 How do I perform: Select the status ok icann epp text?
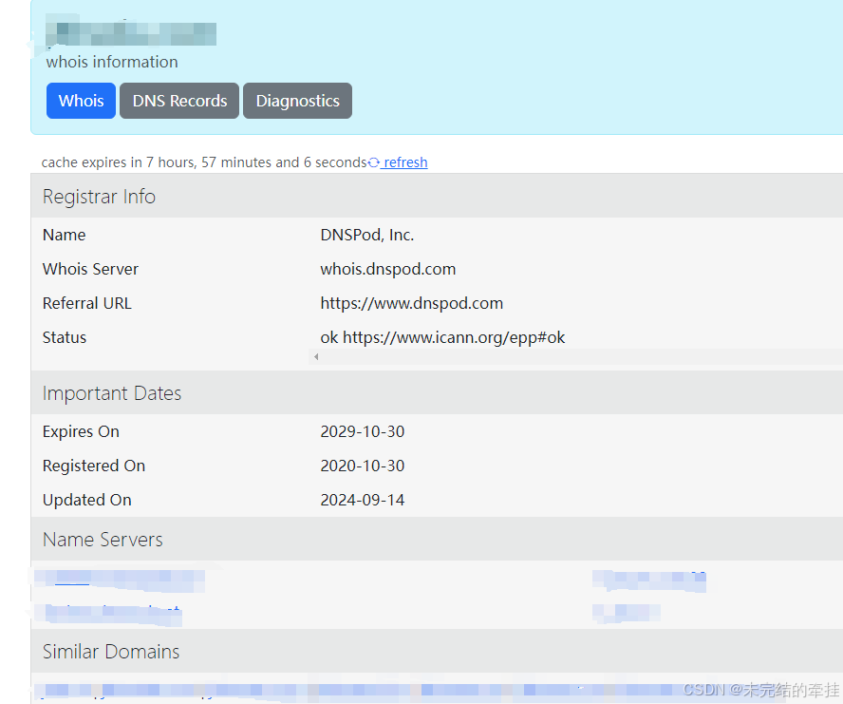pyautogui.click(x=442, y=337)
